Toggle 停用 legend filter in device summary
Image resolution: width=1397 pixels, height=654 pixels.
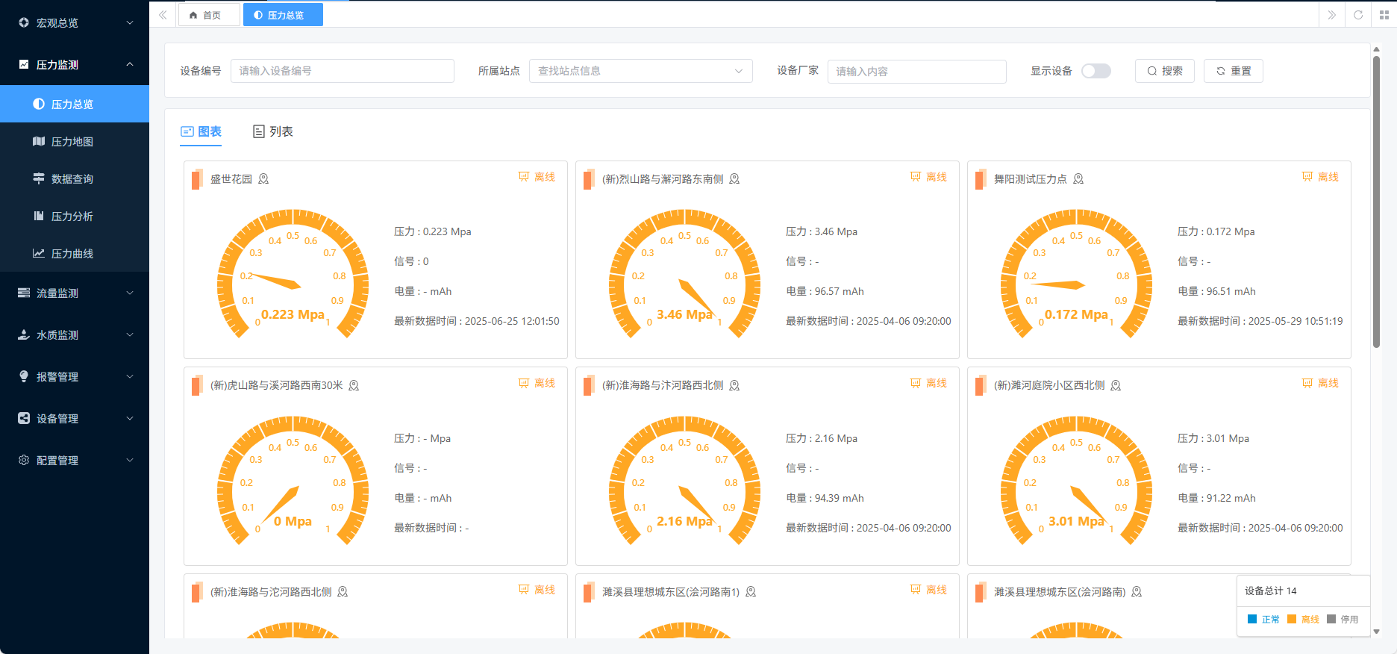(1343, 619)
